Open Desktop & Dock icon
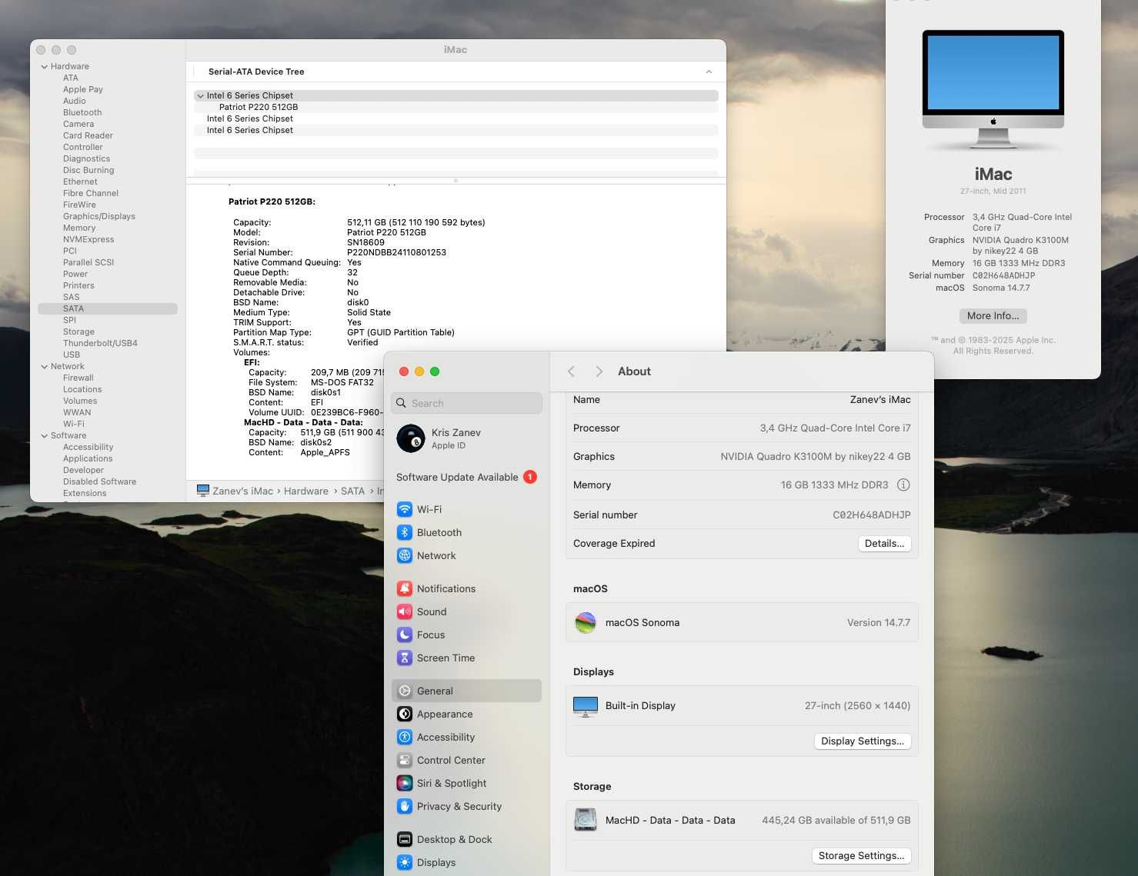 [x=405, y=839]
